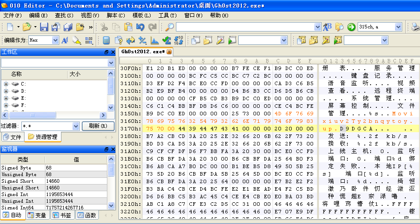Open the calculator tool
420x224 pixels.
(x=106, y=40)
